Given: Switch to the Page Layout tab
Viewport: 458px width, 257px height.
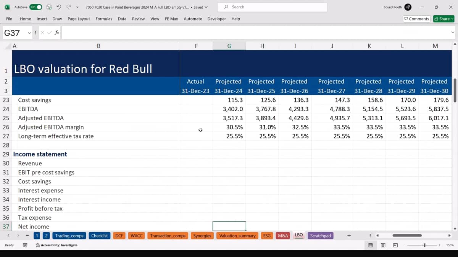Looking at the screenshot, I should (x=79, y=19).
